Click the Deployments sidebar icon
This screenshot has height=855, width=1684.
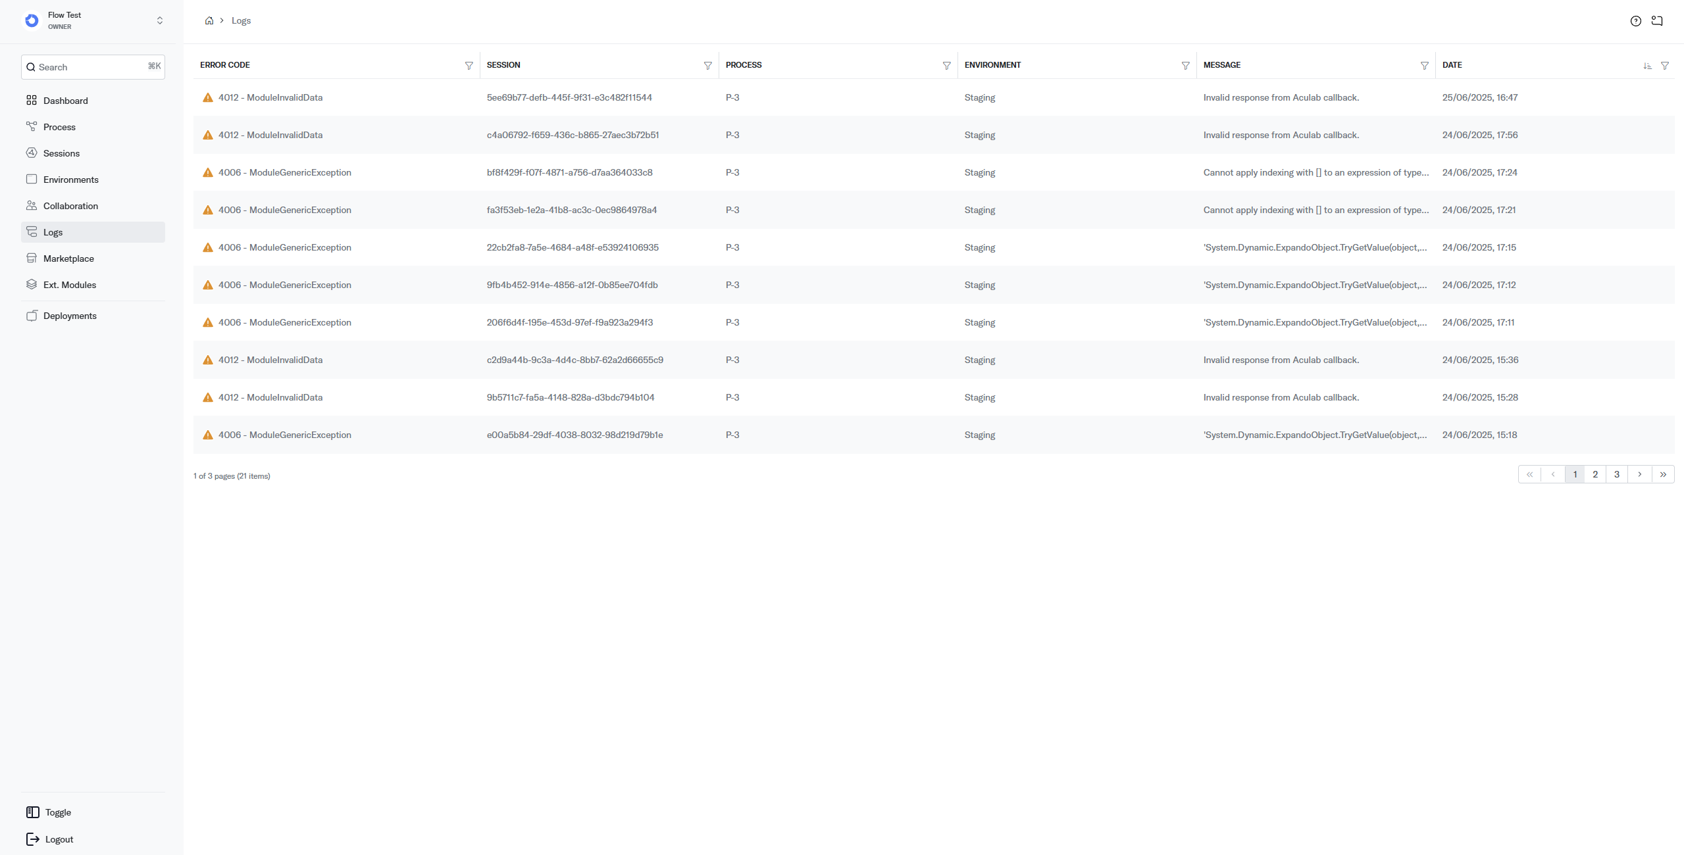[x=32, y=316]
